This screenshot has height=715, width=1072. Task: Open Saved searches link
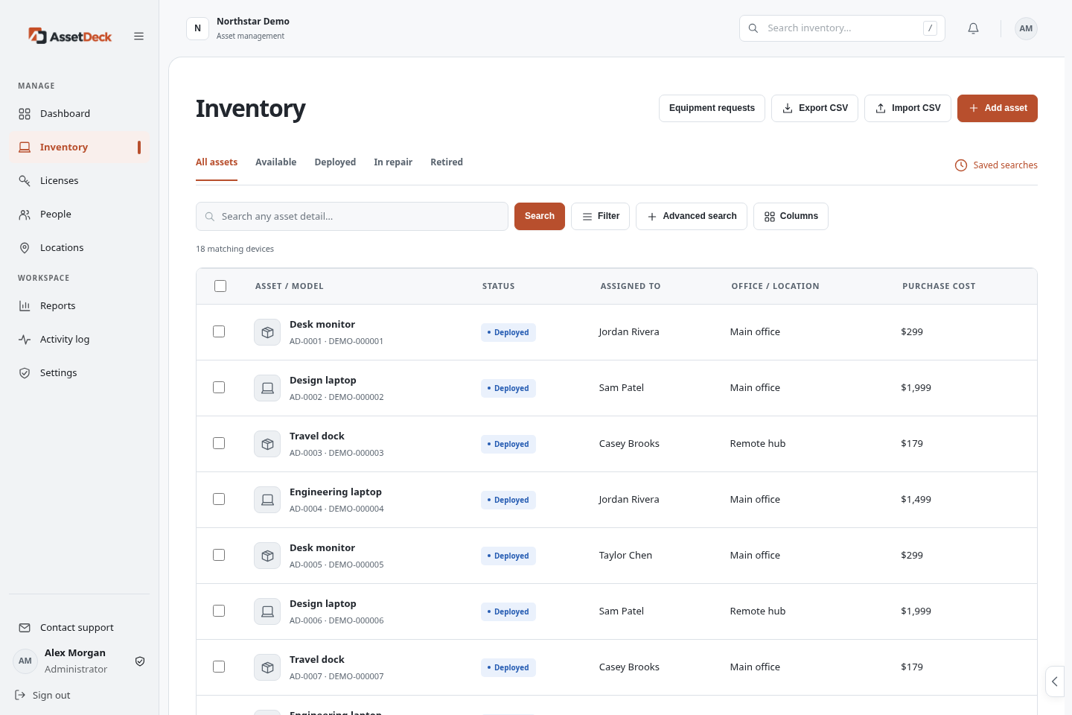pyautogui.click(x=996, y=165)
